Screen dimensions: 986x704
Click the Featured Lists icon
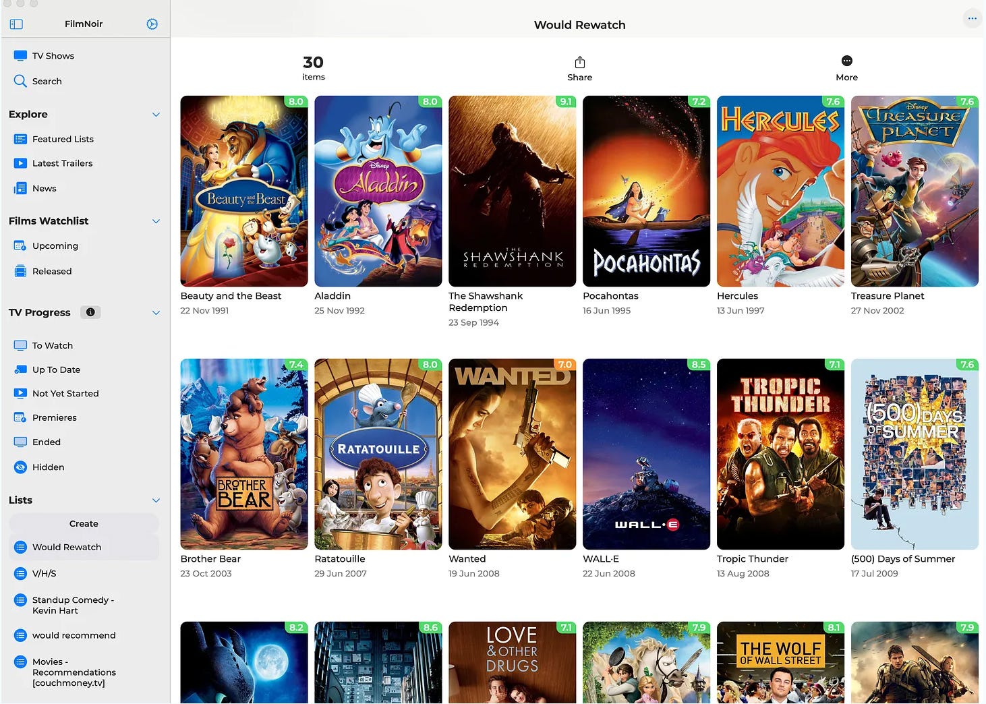tap(20, 139)
